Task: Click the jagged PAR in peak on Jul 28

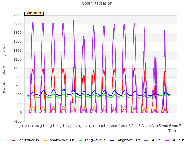Action: [x=83, y=37]
